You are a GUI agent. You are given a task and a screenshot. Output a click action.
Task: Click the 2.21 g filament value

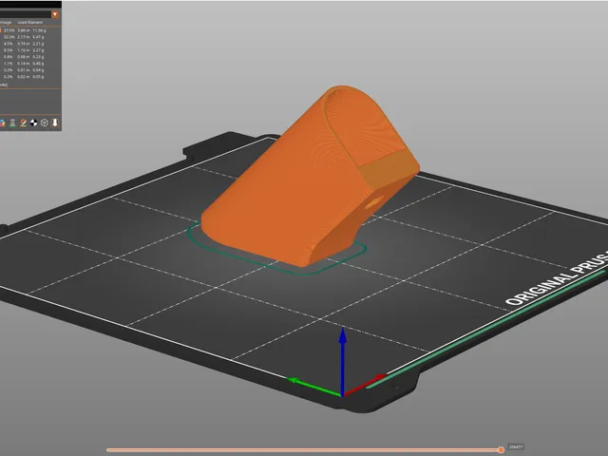(38, 44)
